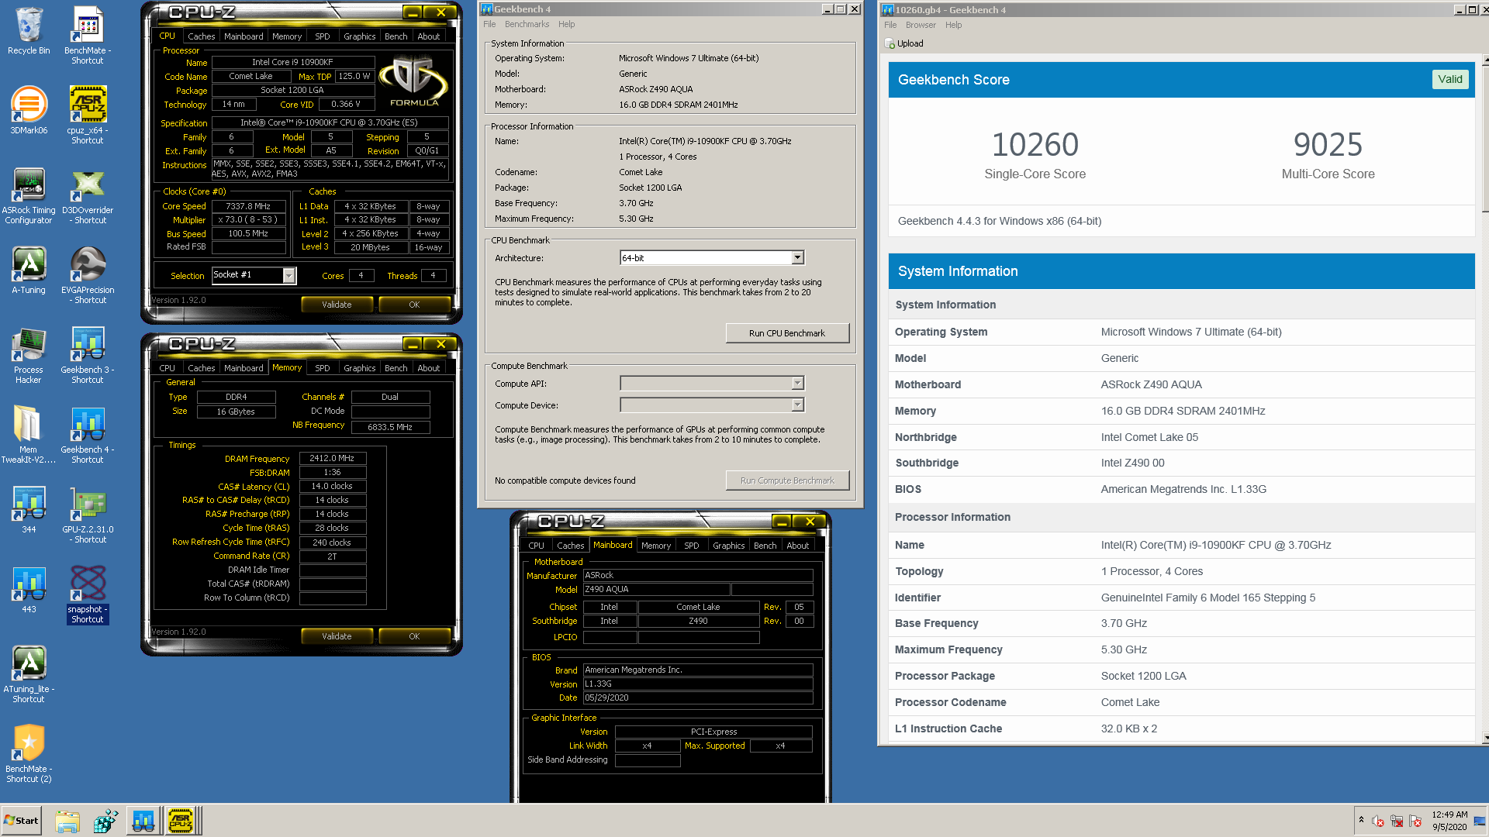
Task: Open the 443 desktop icon
Action: point(29,589)
